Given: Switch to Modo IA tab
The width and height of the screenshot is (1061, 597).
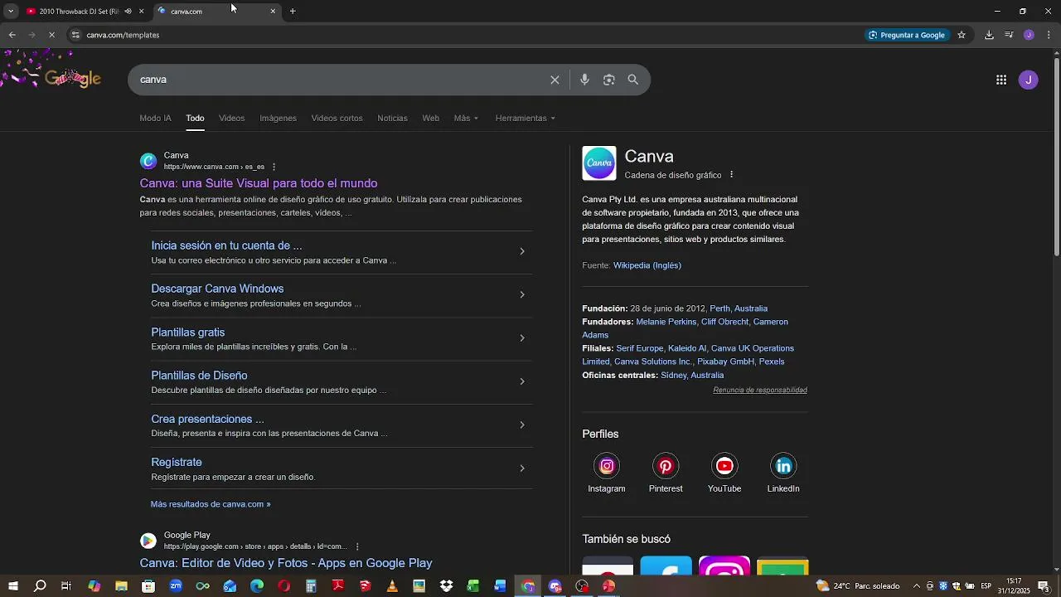Looking at the screenshot, I should (x=155, y=118).
